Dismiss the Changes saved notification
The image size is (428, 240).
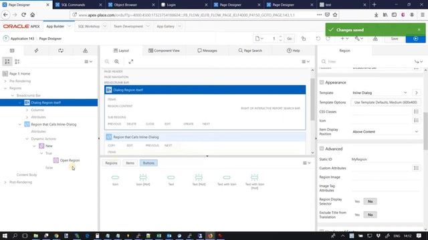[x=419, y=29]
